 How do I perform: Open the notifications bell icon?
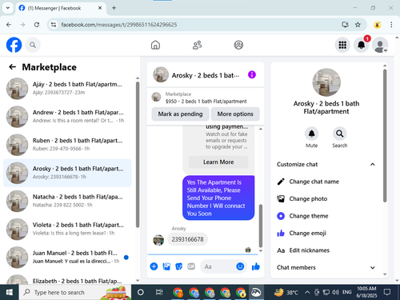click(362, 45)
